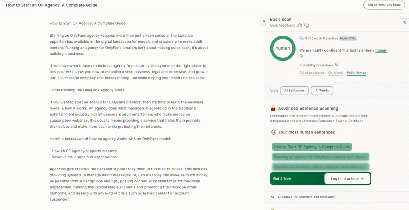Click Tell us what you think button
409x210 pixels.
click(x=383, y=5)
